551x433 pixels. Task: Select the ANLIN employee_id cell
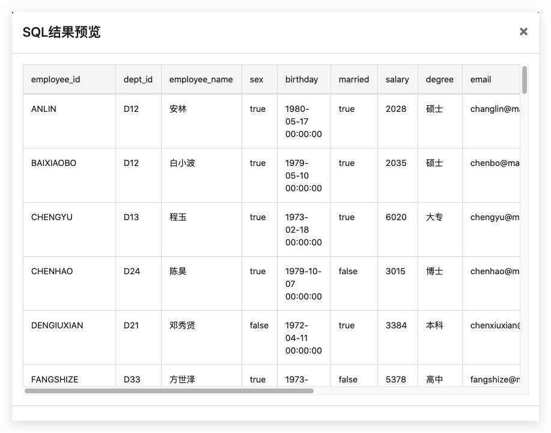pyautogui.click(x=69, y=121)
